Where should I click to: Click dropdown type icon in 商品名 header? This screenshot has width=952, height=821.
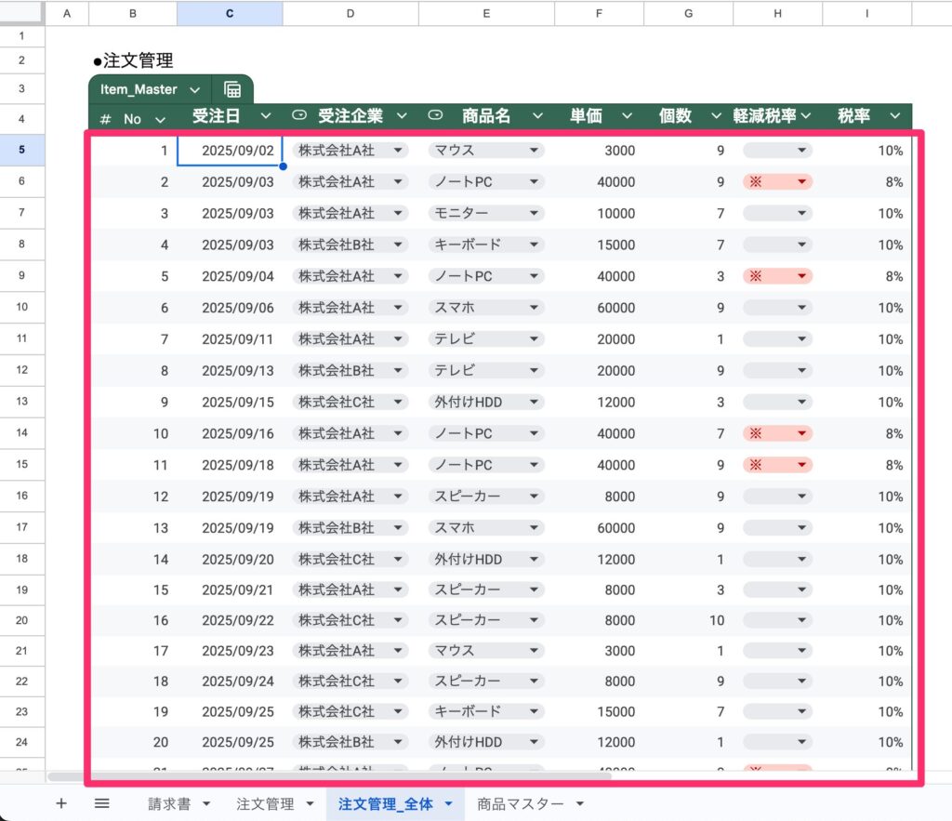(x=435, y=116)
